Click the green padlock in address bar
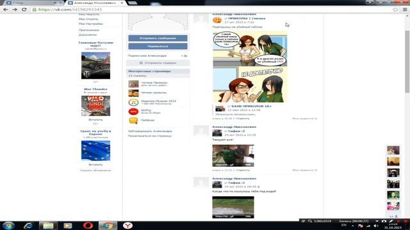The height and width of the screenshot is (230, 410). pos(34,10)
